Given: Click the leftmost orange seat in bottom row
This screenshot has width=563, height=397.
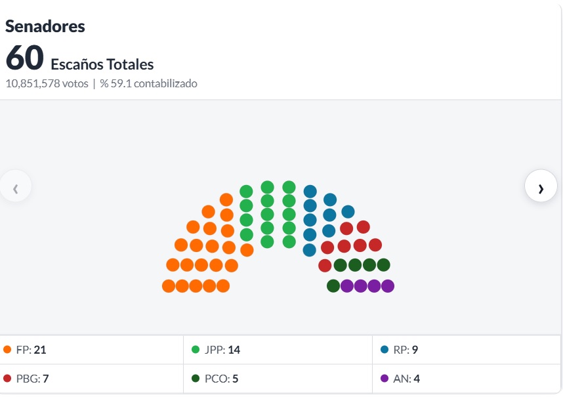Looking at the screenshot, I should [x=169, y=286].
